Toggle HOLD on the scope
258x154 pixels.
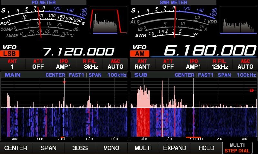click(206, 148)
